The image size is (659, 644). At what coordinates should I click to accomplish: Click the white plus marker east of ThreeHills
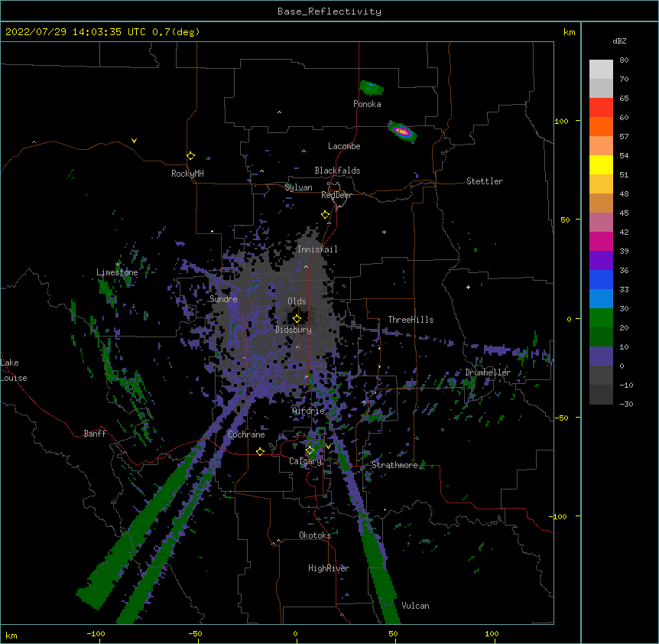(468, 287)
